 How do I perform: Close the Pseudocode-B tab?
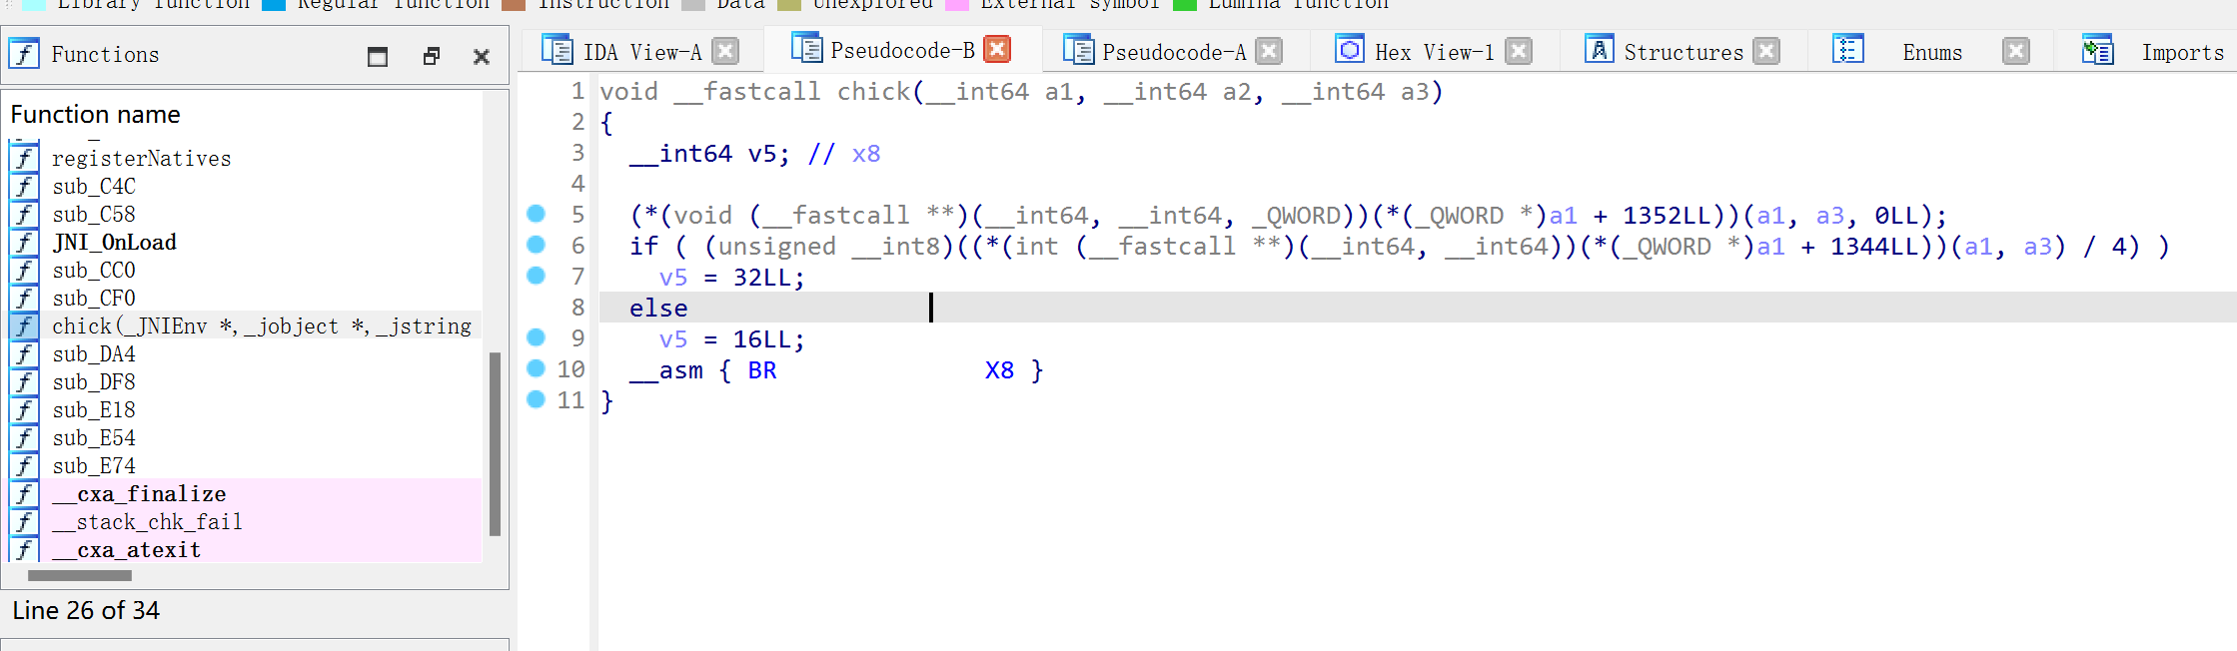[x=996, y=50]
